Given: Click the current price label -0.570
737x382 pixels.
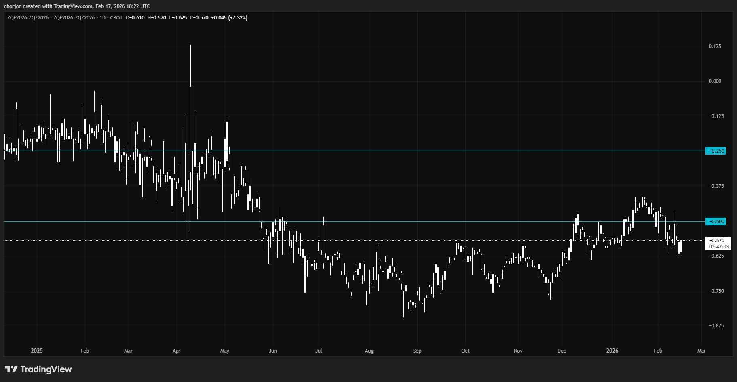Looking at the screenshot, I should [718, 241].
